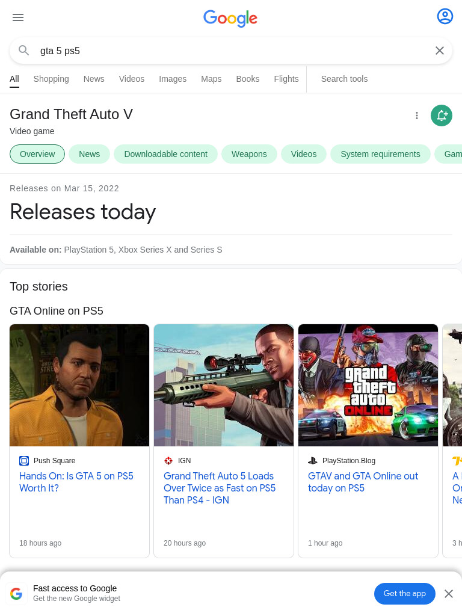This screenshot has width=462, height=616.
Task: Click the Google logo
Action: [x=230, y=18]
